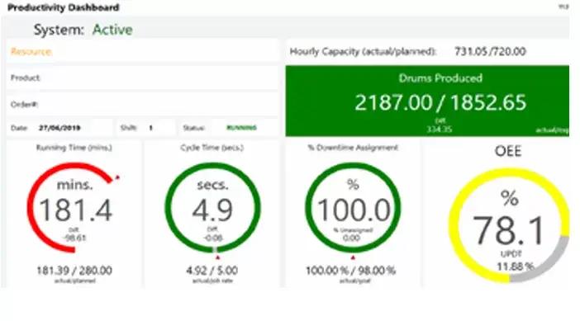Select the Product field
This screenshot has height=321, width=580.
tap(142, 78)
